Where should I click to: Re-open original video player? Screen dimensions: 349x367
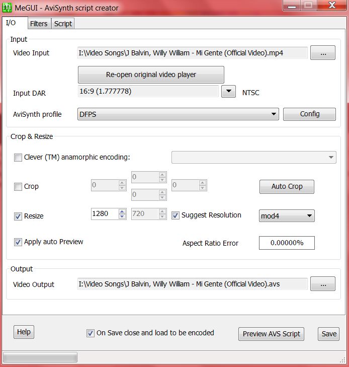point(151,75)
